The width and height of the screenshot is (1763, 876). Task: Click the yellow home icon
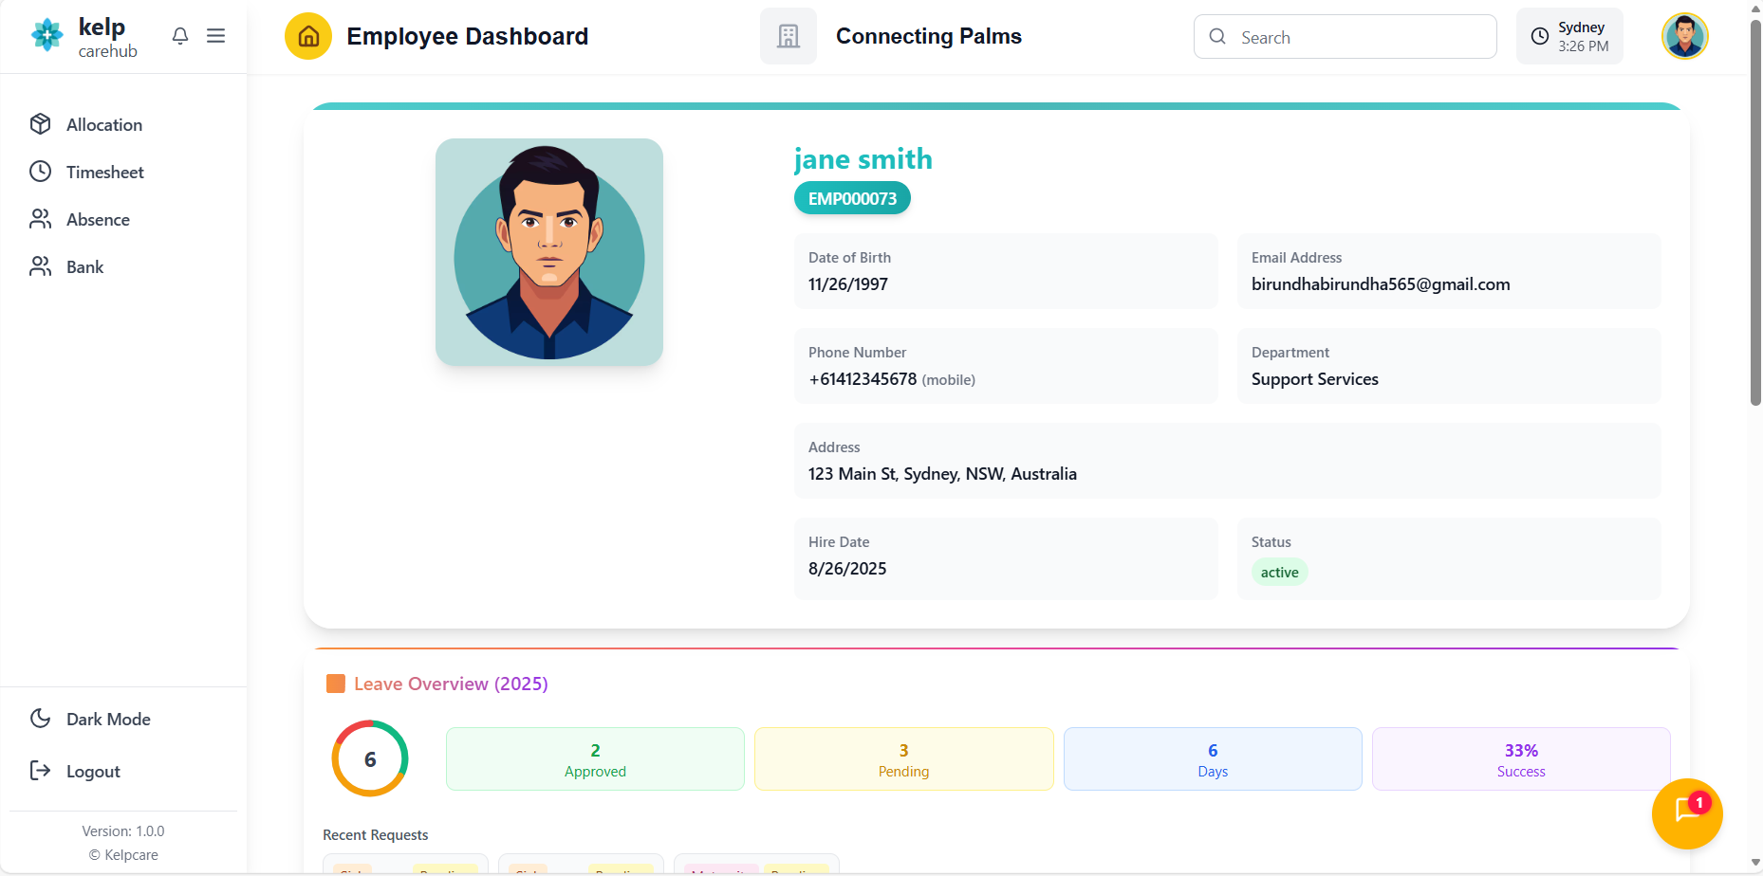tap(308, 36)
